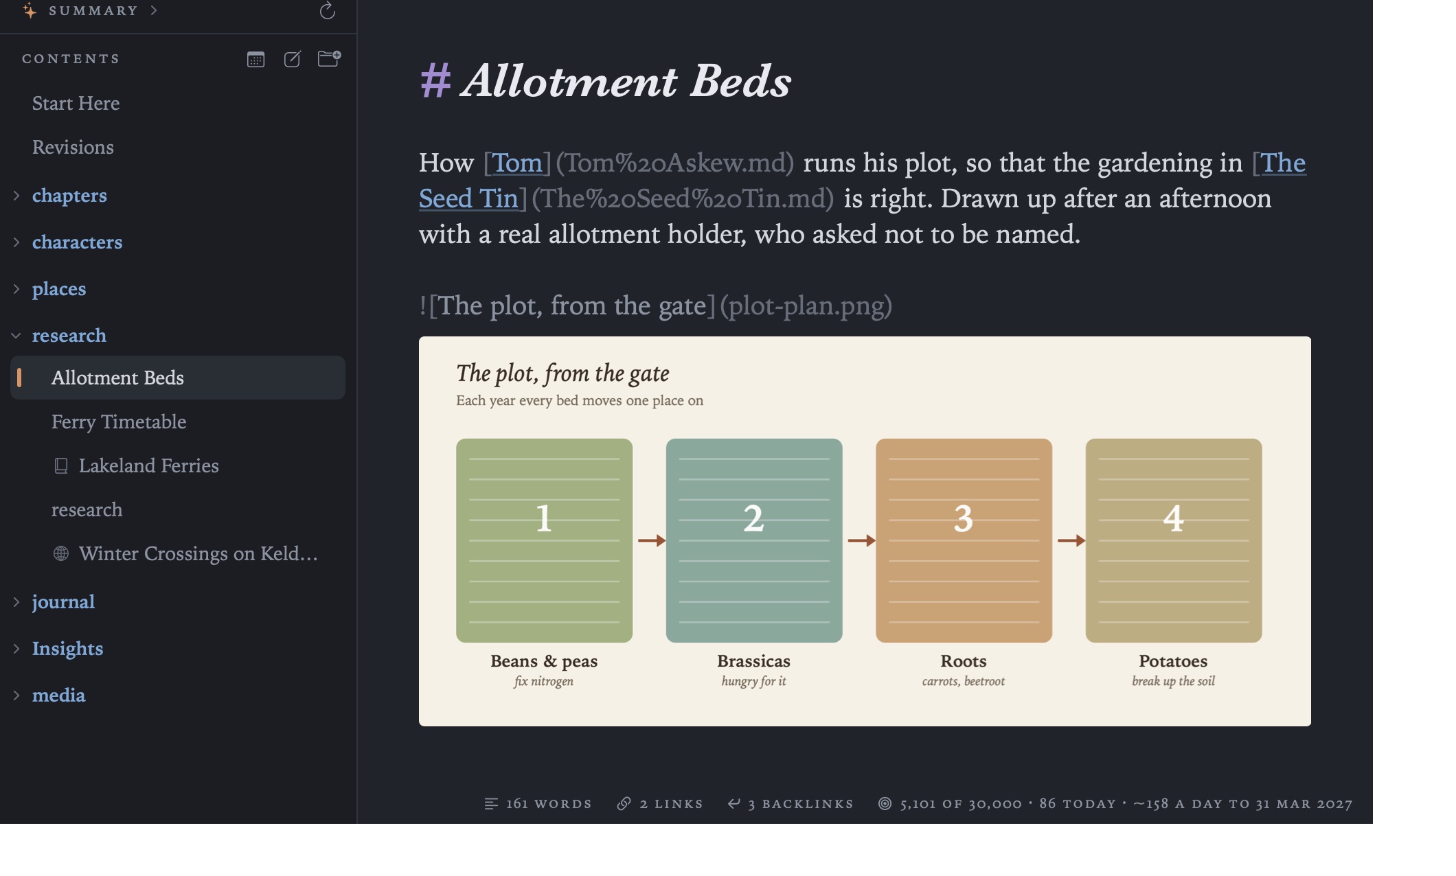Click the new folder icon

coord(329,58)
